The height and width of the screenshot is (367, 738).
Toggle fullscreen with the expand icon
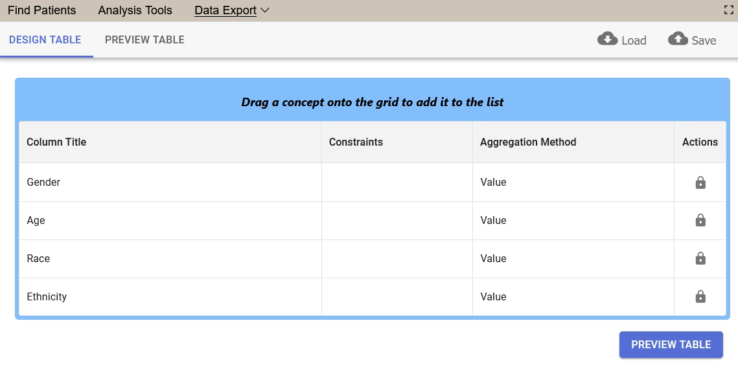(728, 10)
